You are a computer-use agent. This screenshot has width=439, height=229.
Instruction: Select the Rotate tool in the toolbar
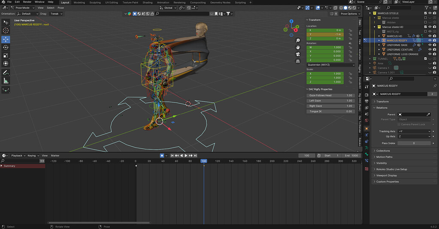tap(6, 47)
